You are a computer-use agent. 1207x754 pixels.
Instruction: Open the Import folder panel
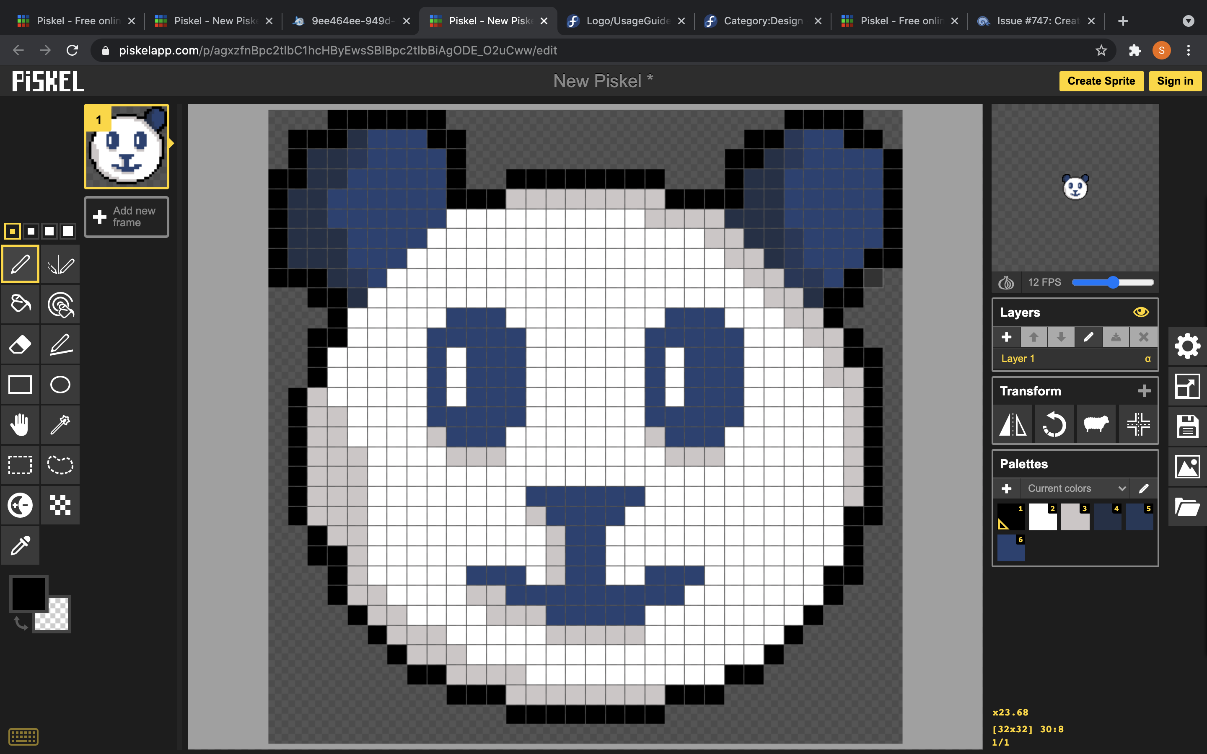click(1188, 507)
